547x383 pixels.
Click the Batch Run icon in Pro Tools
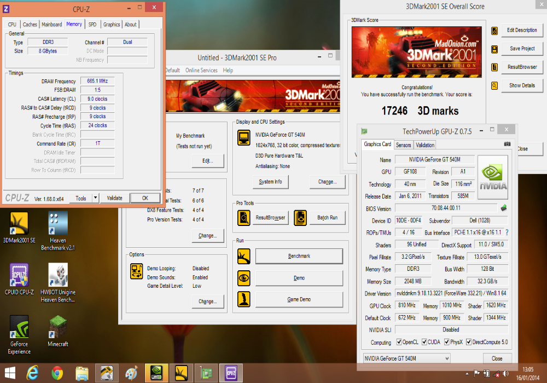[300, 218]
